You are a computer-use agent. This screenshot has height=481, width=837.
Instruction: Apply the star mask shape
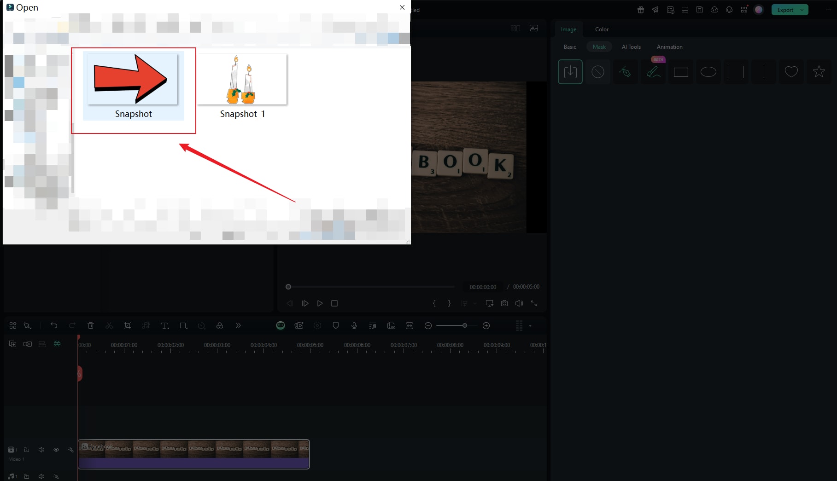click(819, 72)
